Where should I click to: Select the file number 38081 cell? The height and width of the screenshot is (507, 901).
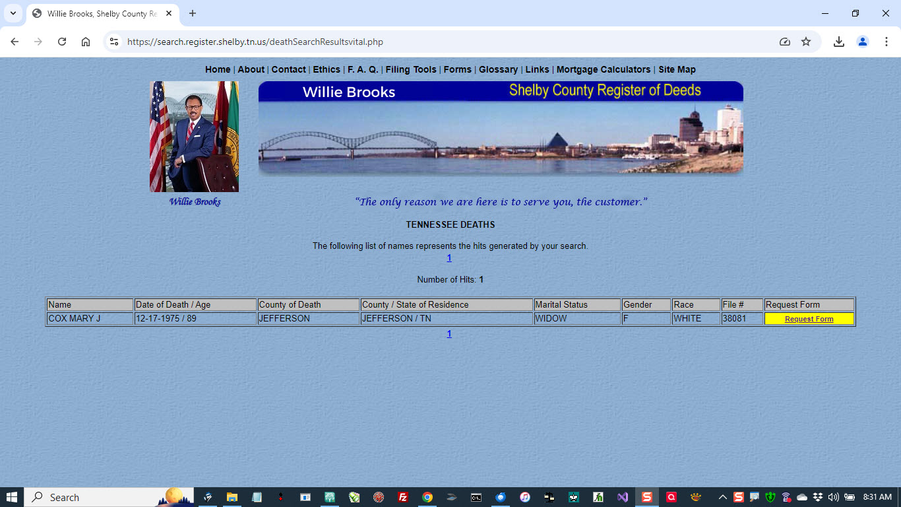pyautogui.click(x=742, y=319)
